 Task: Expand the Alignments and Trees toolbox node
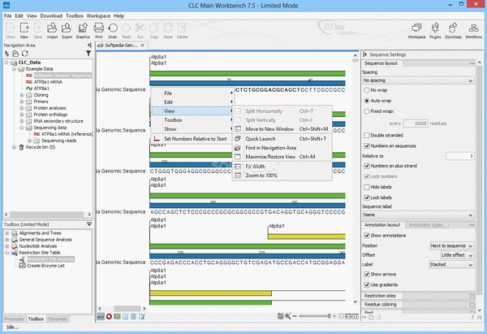[x=6, y=233]
